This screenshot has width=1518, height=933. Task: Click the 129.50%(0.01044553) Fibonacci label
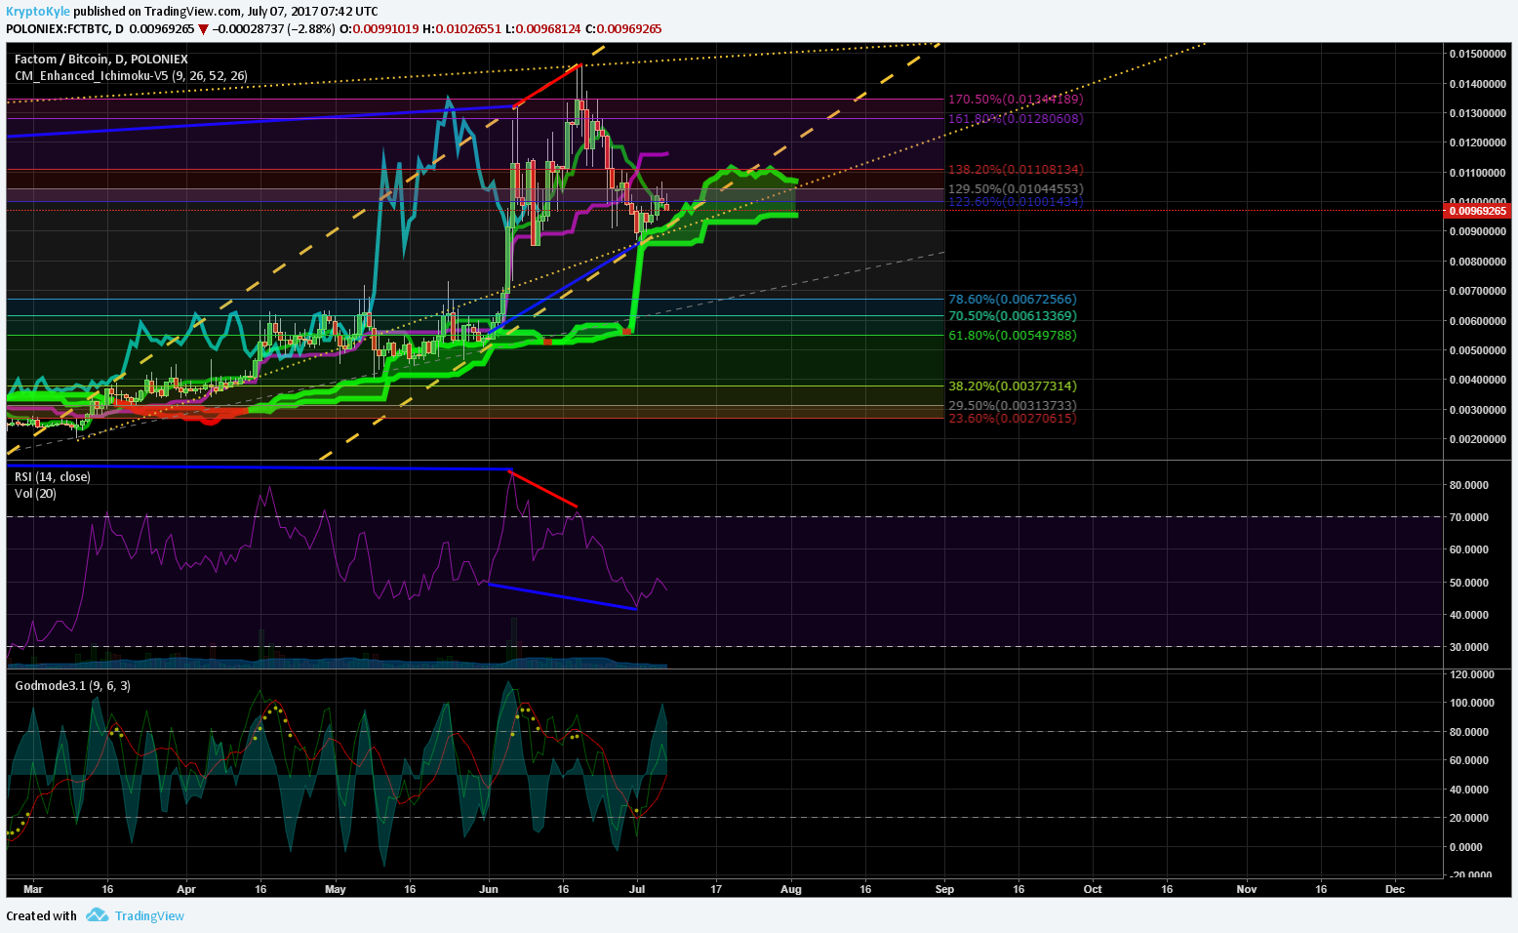1016,189
